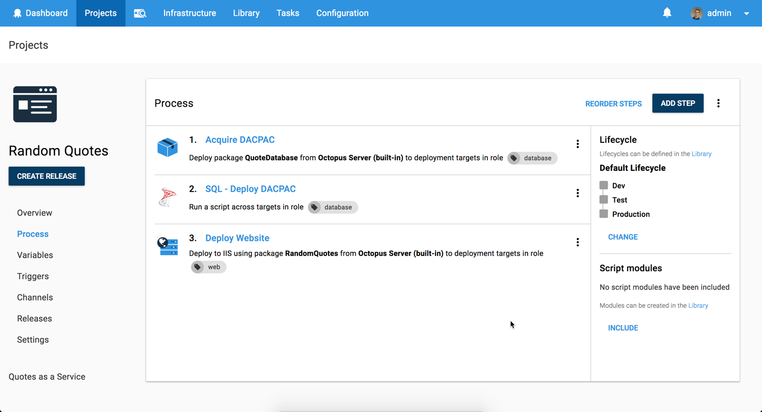This screenshot has width=762, height=412.
Task: Toggle the Dev phase checkbox
Action: click(603, 185)
